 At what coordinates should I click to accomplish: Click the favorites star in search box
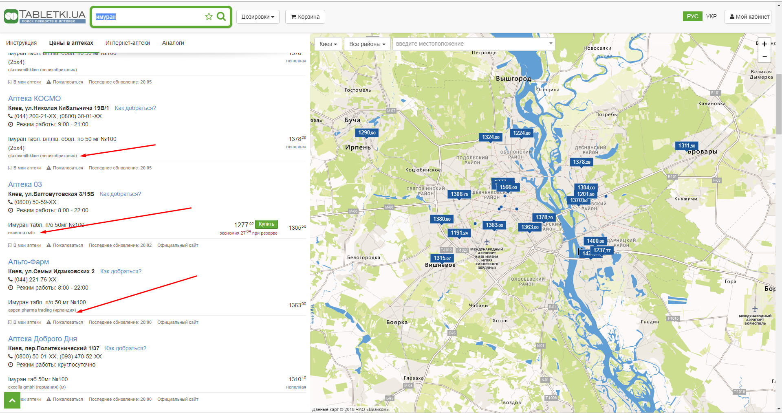pyautogui.click(x=209, y=16)
